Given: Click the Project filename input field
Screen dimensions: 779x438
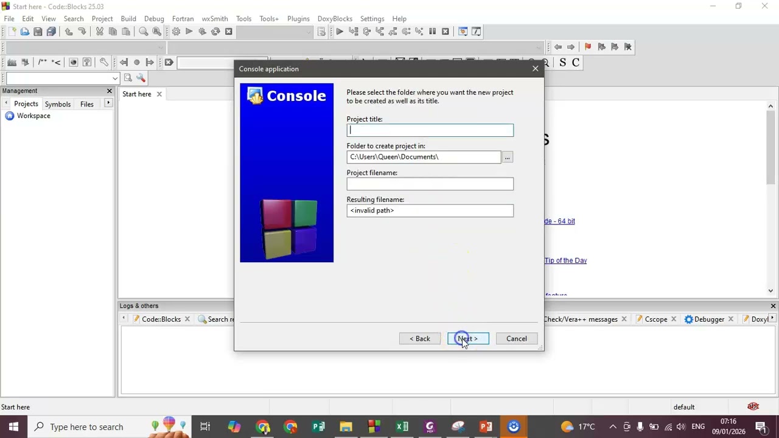Looking at the screenshot, I should 430,184.
